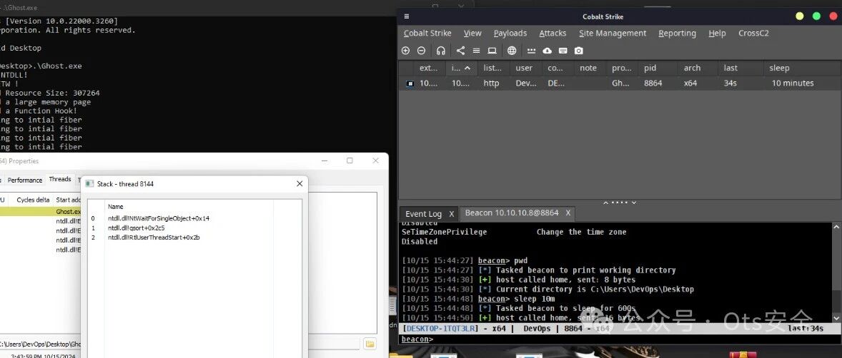Click 'Current directory is C:\Users\DevOps\Desktop' line
842x358 pixels.
595,290
